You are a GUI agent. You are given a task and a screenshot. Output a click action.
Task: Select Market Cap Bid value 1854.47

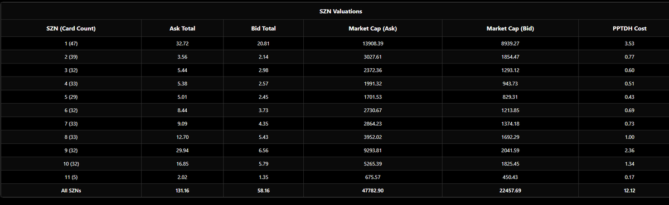pyautogui.click(x=510, y=57)
